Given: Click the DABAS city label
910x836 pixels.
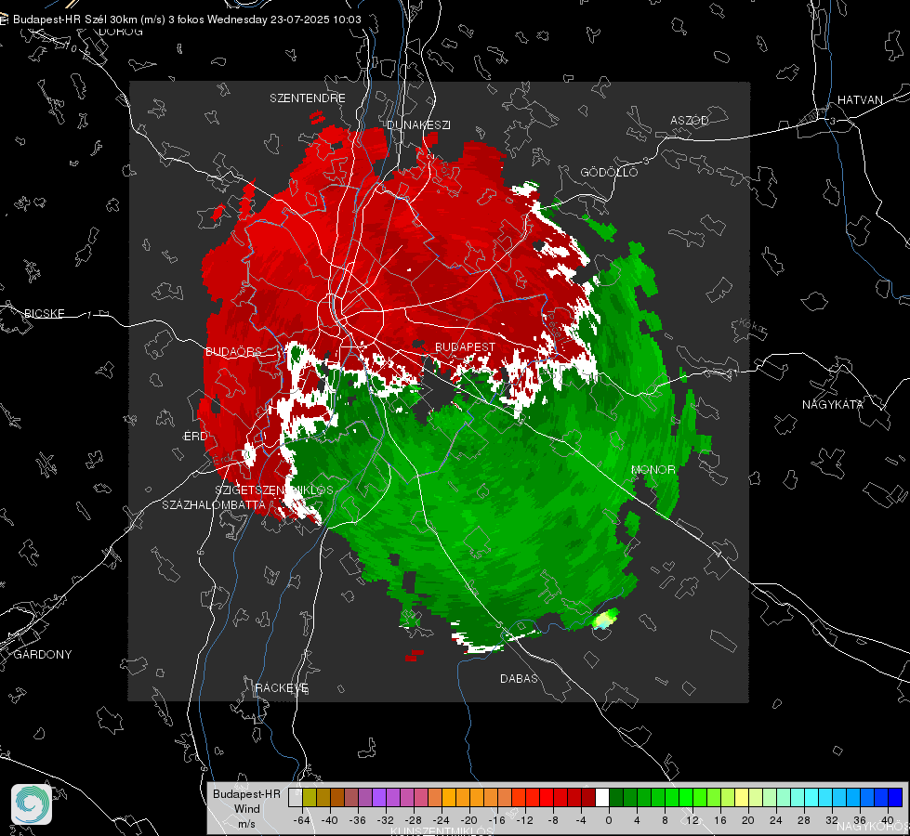Looking at the screenshot, I should (x=519, y=678).
